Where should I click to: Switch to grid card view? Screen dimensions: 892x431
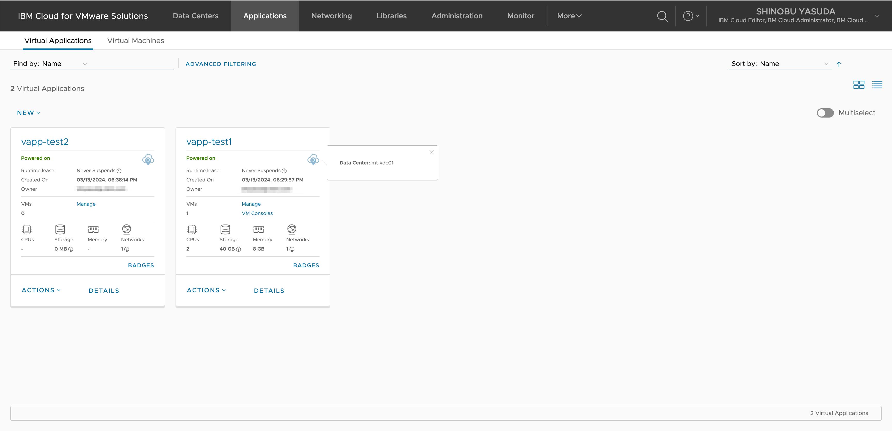[x=858, y=85]
